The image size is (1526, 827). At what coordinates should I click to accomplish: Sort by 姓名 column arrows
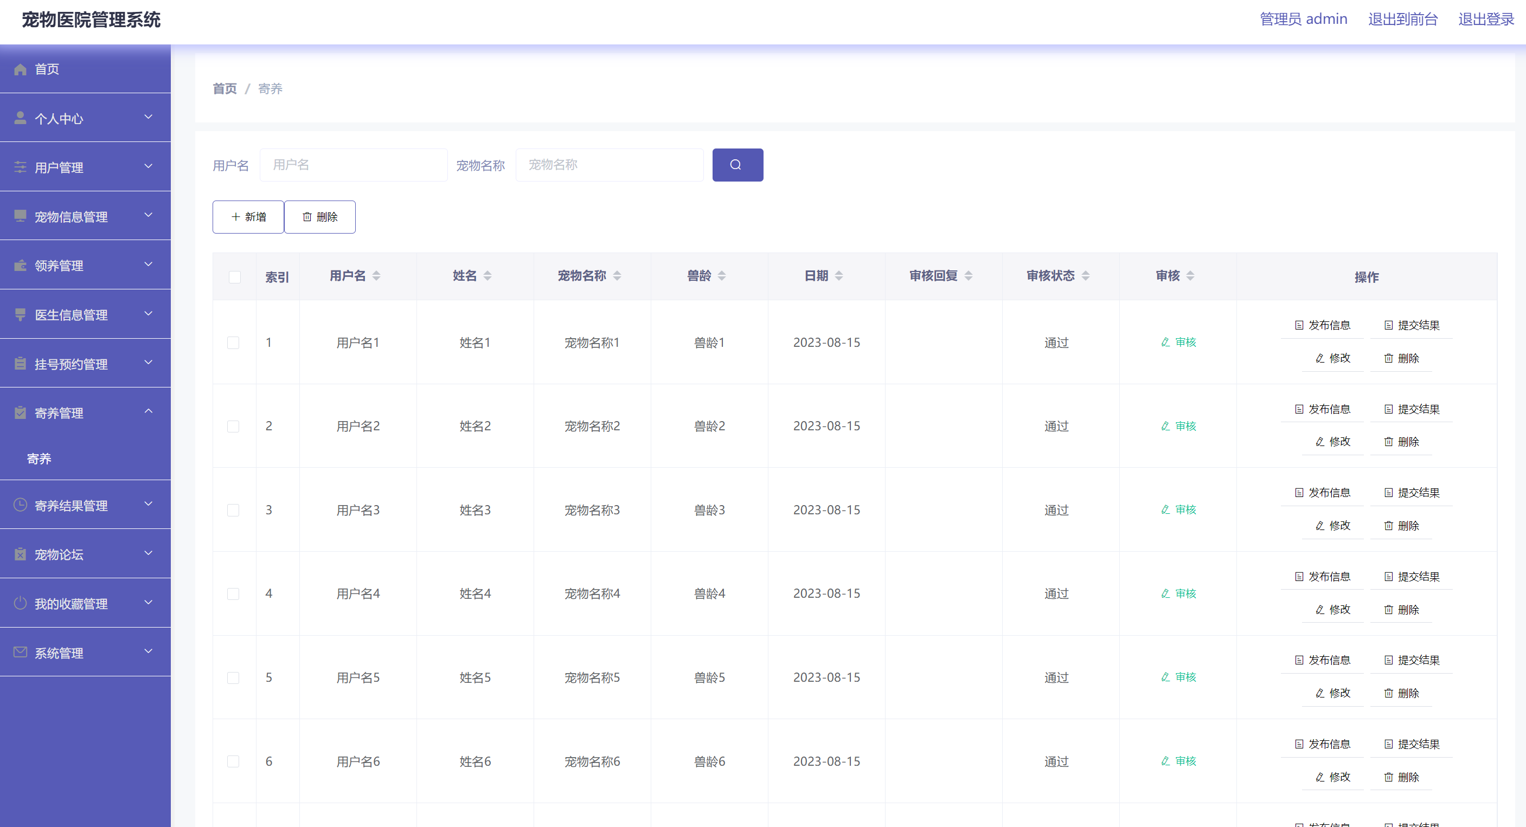(x=488, y=276)
